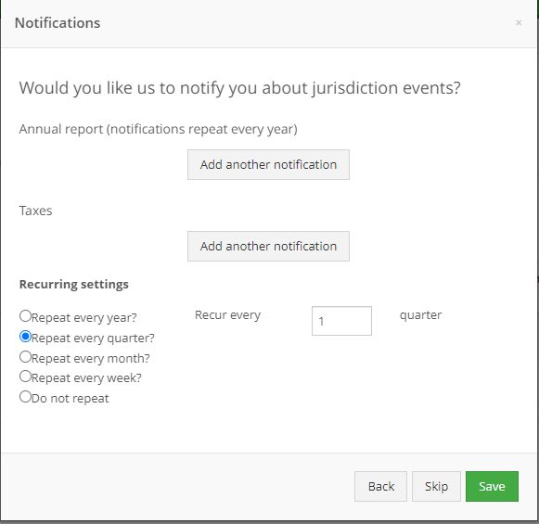Add another notification under Annual report

268,164
